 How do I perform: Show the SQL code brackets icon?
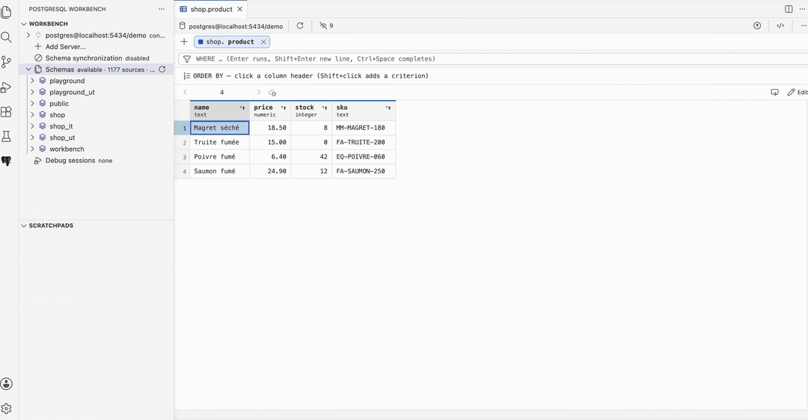780,25
